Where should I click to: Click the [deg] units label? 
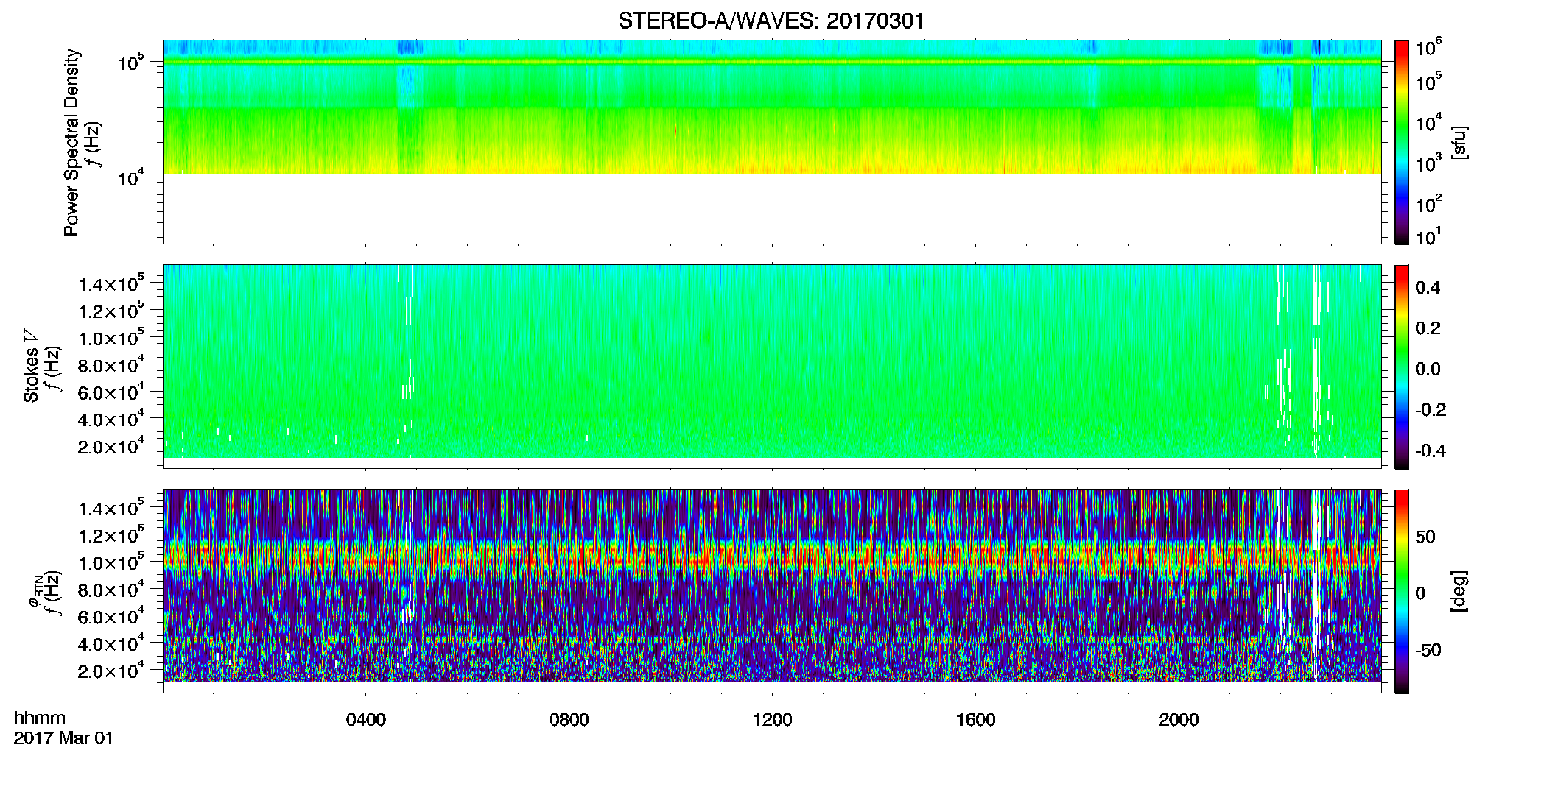[x=1459, y=591]
